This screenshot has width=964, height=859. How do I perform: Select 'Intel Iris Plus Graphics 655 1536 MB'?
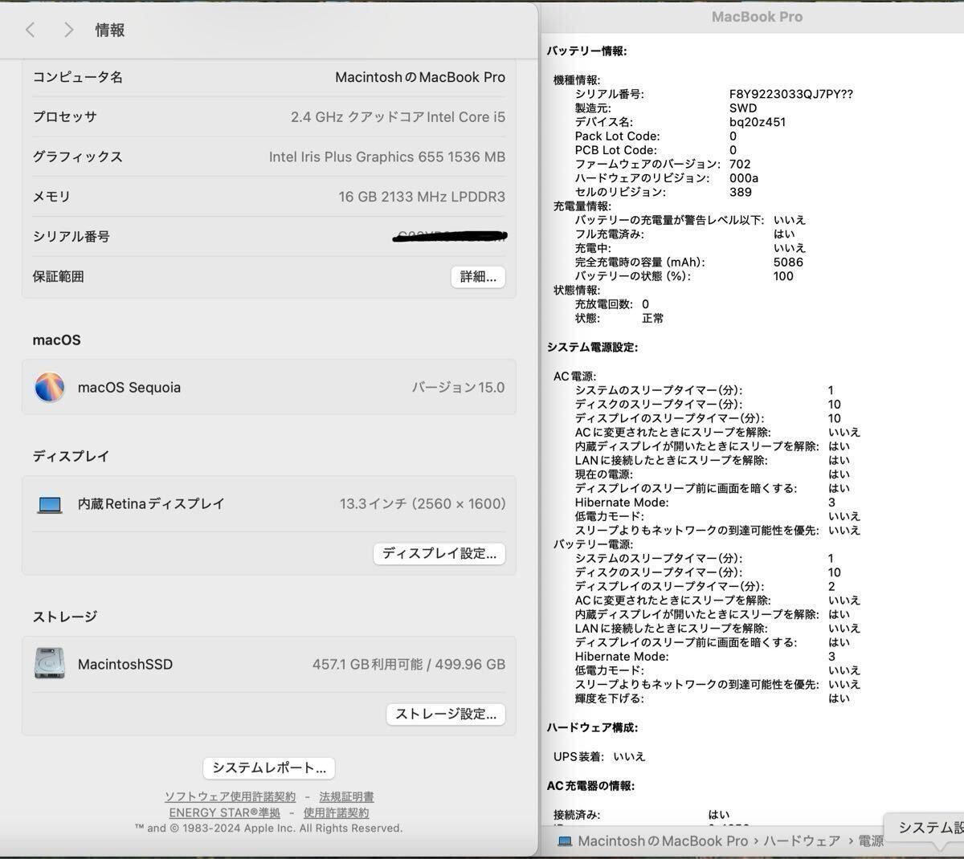(387, 157)
